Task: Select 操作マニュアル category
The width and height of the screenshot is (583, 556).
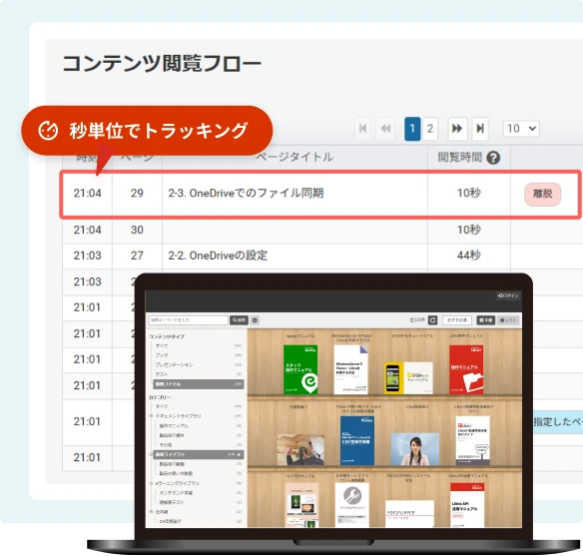Action: [x=174, y=426]
